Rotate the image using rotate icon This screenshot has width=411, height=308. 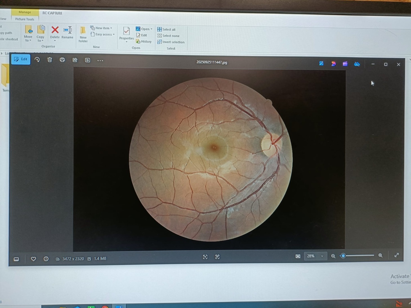pos(37,60)
